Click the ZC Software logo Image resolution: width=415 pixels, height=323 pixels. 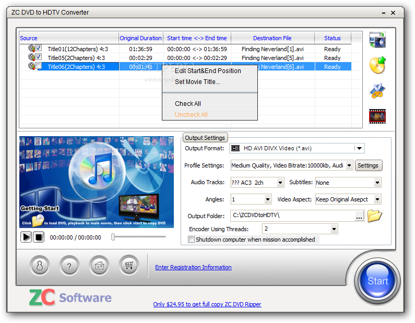click(x=70, y=297)
